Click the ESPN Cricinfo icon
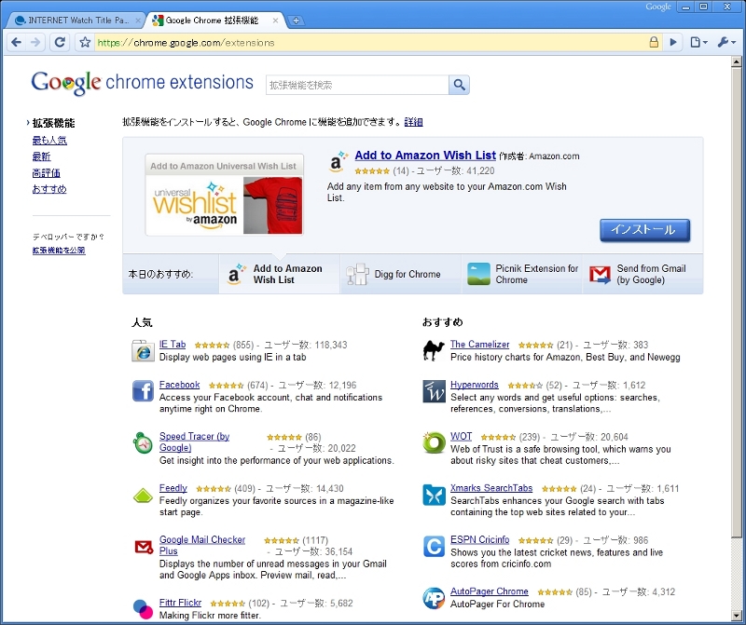Viewport: 746px width, 625px height. point(434,547)
